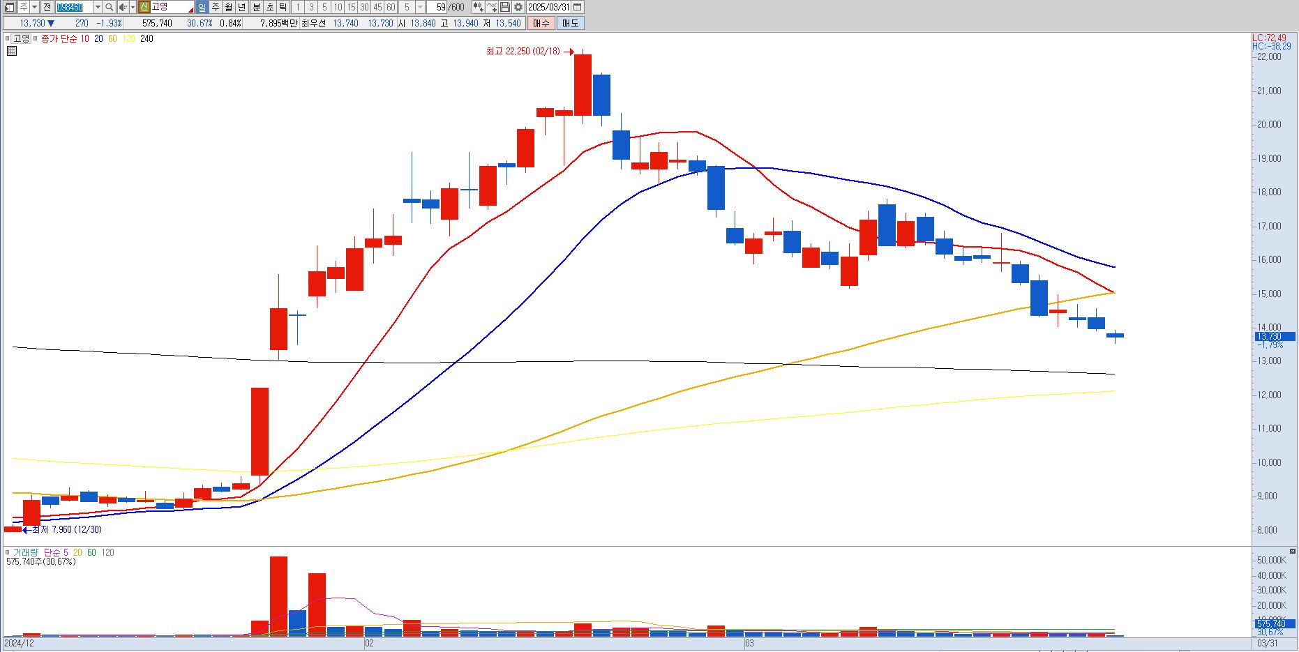Click the 최고 22,250 (02/18) high label
1299x652 pixels.
[x=523, y=52]
